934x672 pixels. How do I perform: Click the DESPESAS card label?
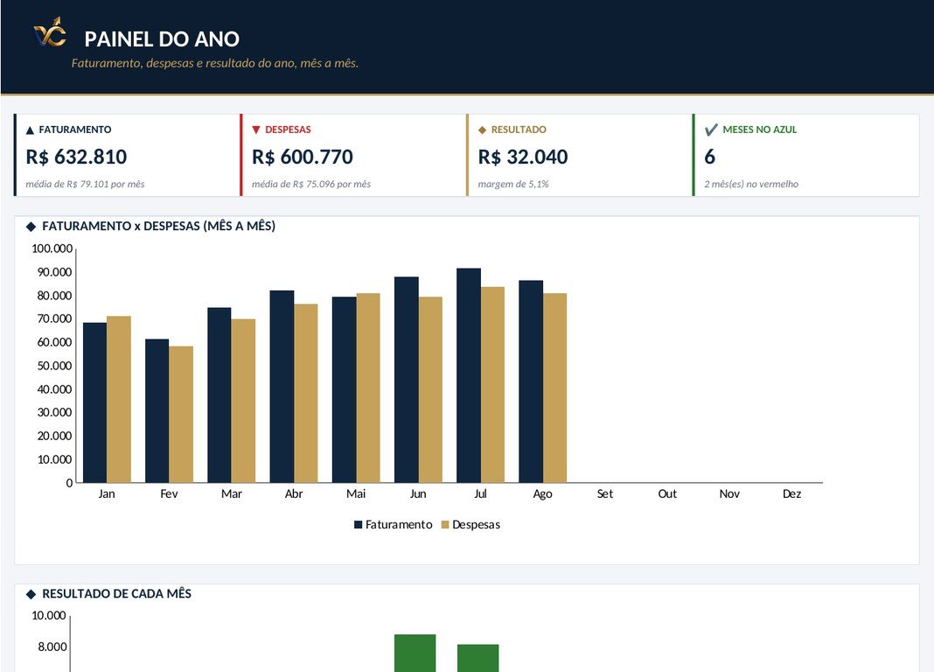[x=288, y=129]
